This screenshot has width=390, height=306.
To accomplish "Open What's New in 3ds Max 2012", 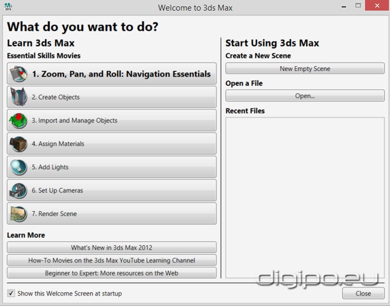I will tap(112, 247).
